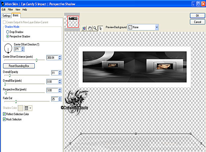Viewport: 206px width, 152px height.
Task: Decrease Fade Out value with down stepper
Action: [x=60, y=100]
